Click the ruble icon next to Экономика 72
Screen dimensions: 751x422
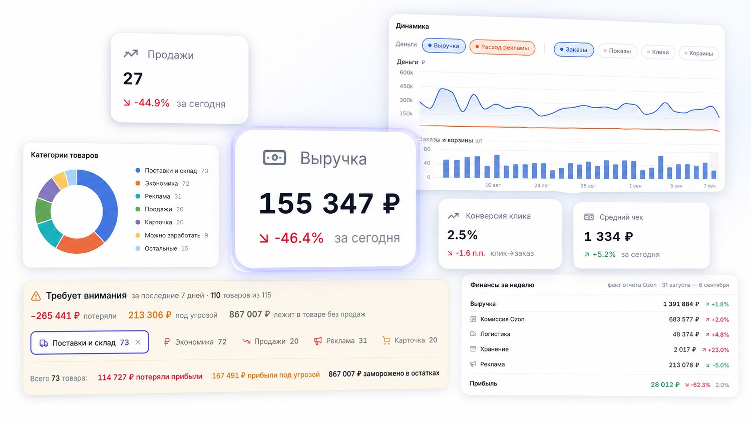pyautogui.click(x=167, y=342)
